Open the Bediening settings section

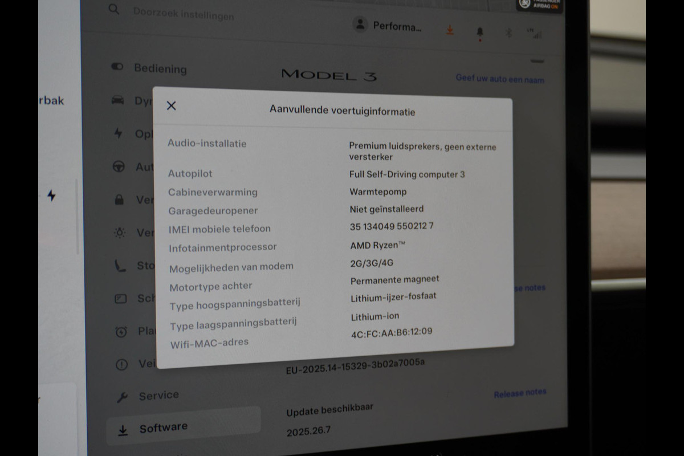tap(160, 68)
